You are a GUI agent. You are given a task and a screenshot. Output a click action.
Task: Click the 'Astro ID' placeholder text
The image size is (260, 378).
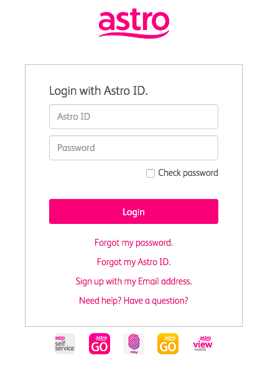point(74,117)
